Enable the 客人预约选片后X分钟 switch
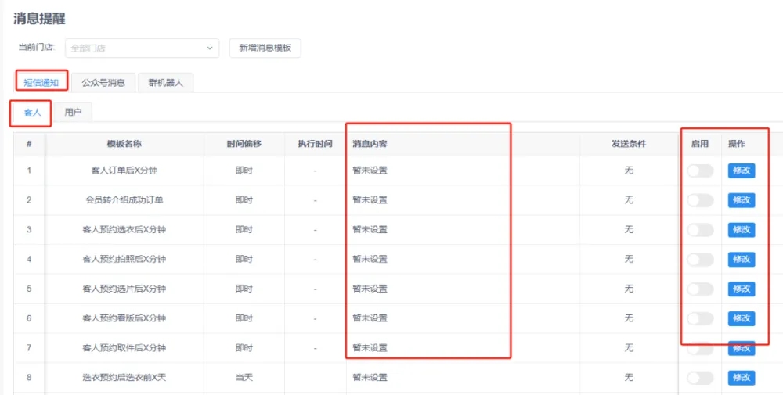 [x=700, y=289]
